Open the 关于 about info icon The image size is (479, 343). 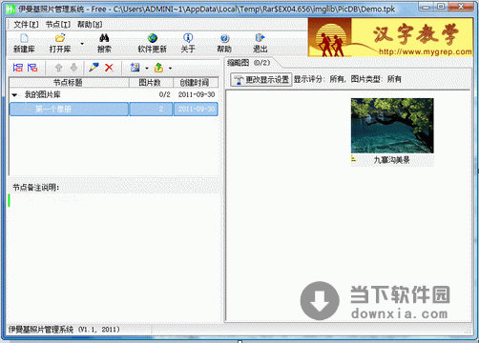point(188,38)
